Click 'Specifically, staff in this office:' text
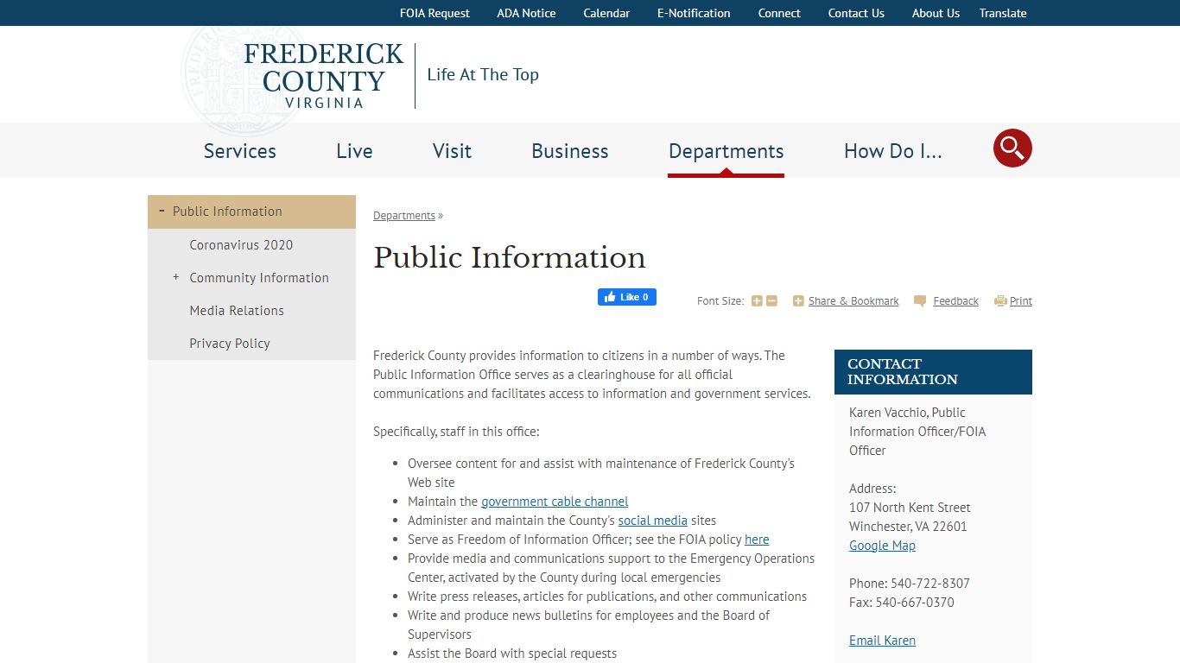This screenshot has width=1180, height=663. [x=456, y=432]
